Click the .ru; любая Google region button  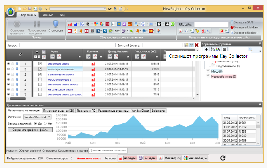(198, 158)
